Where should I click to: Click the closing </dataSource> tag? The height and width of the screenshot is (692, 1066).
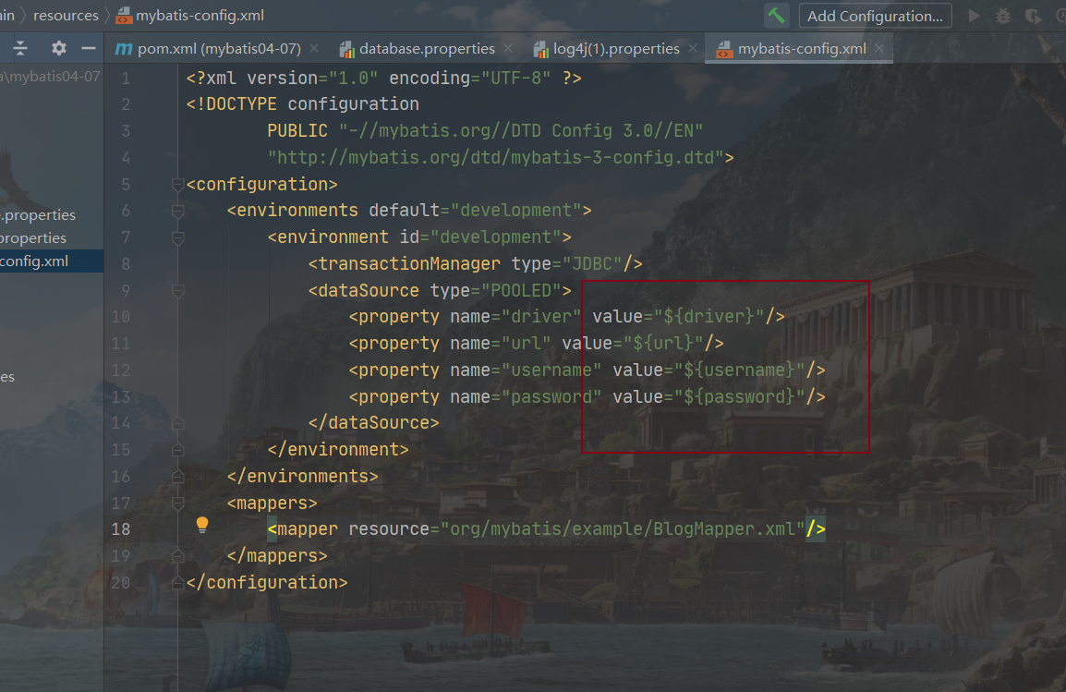tap(373, 423)
